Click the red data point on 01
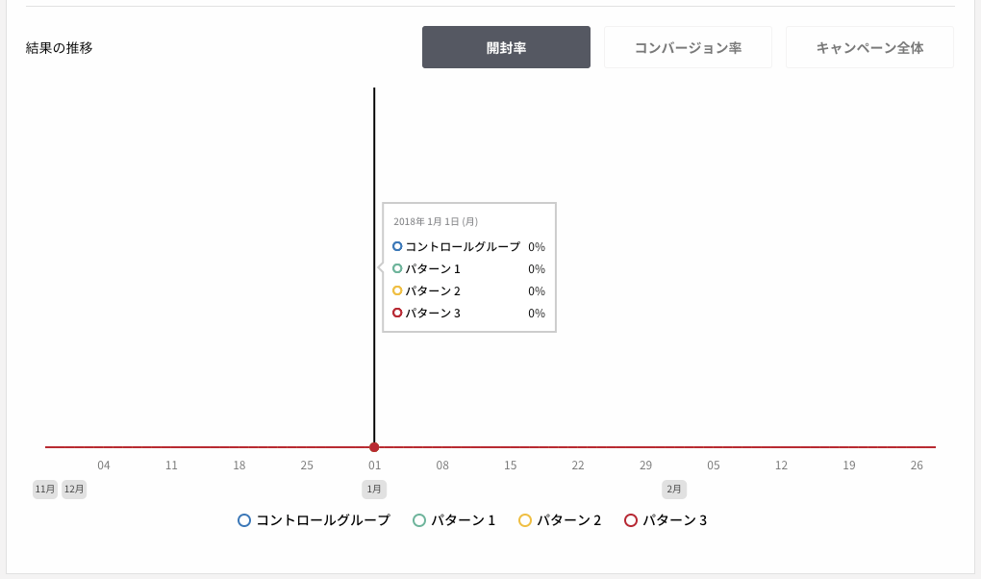Viewport: 981px width, 579px height. pyautogui.click(x=374, y=447)
